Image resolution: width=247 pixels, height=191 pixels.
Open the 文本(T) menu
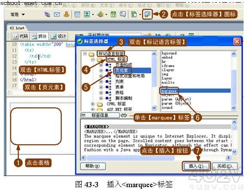pos(107,5)
